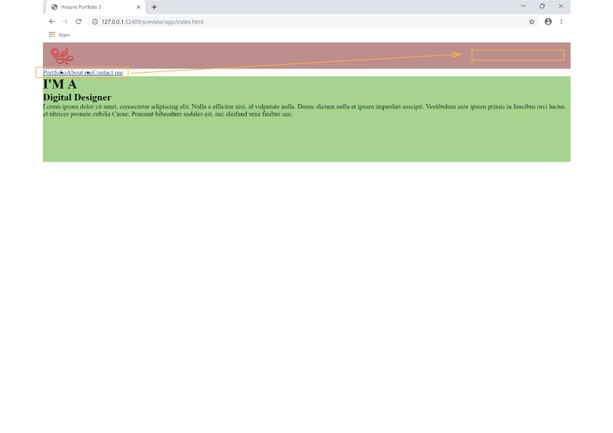Click the Apps bookmark label
Screen dimensions: 613x433
(x=64, y=35)
